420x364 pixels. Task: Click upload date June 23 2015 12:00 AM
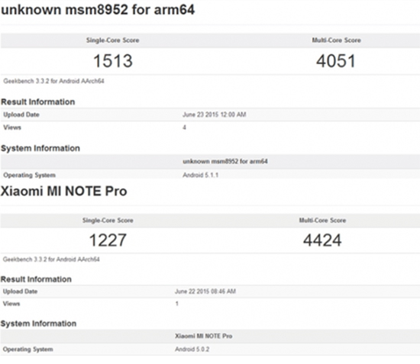(215, 114)
